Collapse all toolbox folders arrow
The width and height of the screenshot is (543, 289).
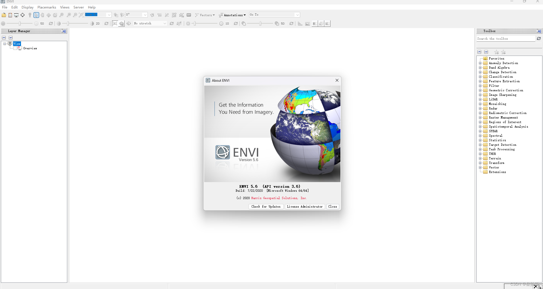(x=479, y=52)
